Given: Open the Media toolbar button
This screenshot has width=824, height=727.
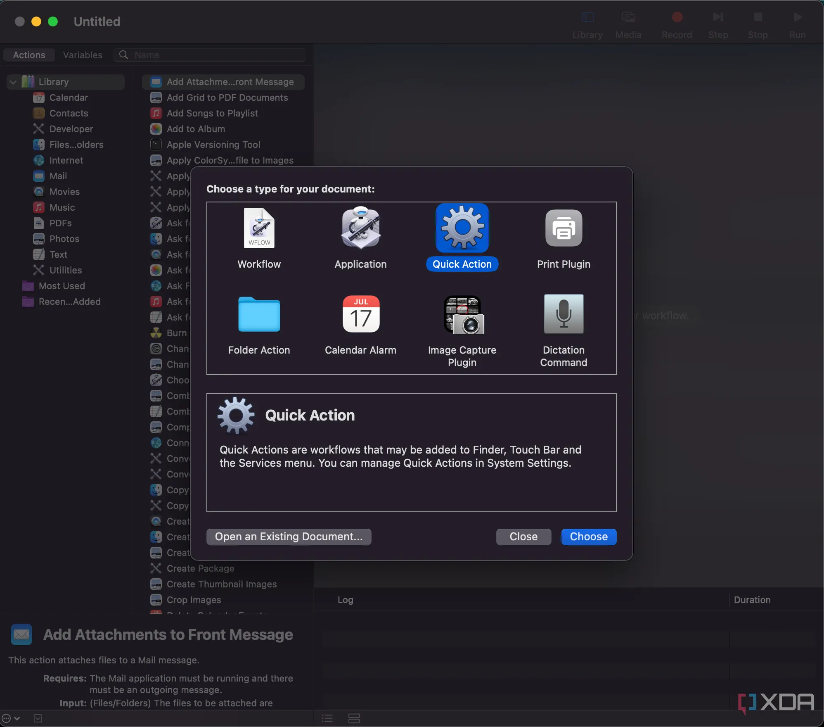Looking at the screenshot, I should (x=628, y=25).
